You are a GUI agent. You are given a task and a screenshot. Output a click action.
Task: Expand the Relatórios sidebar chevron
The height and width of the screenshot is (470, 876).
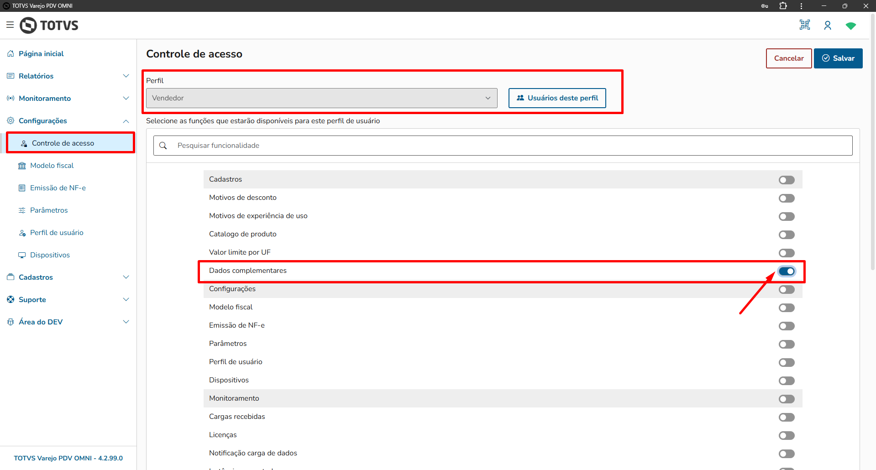tap(126, 76)
